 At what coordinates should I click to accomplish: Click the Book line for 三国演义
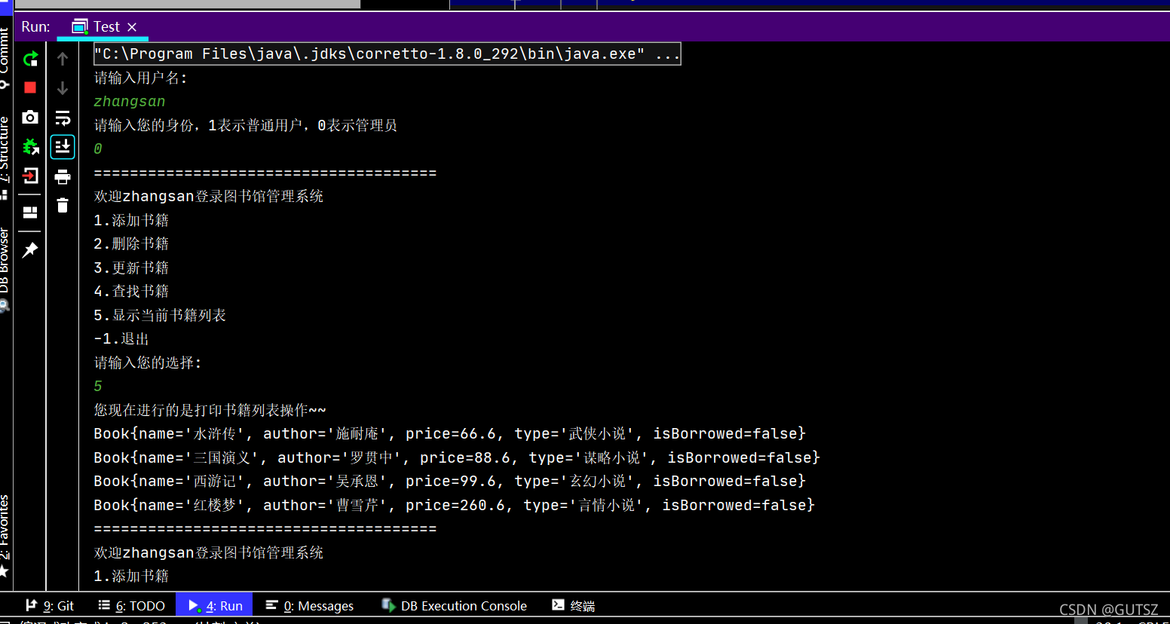[457, 457]
